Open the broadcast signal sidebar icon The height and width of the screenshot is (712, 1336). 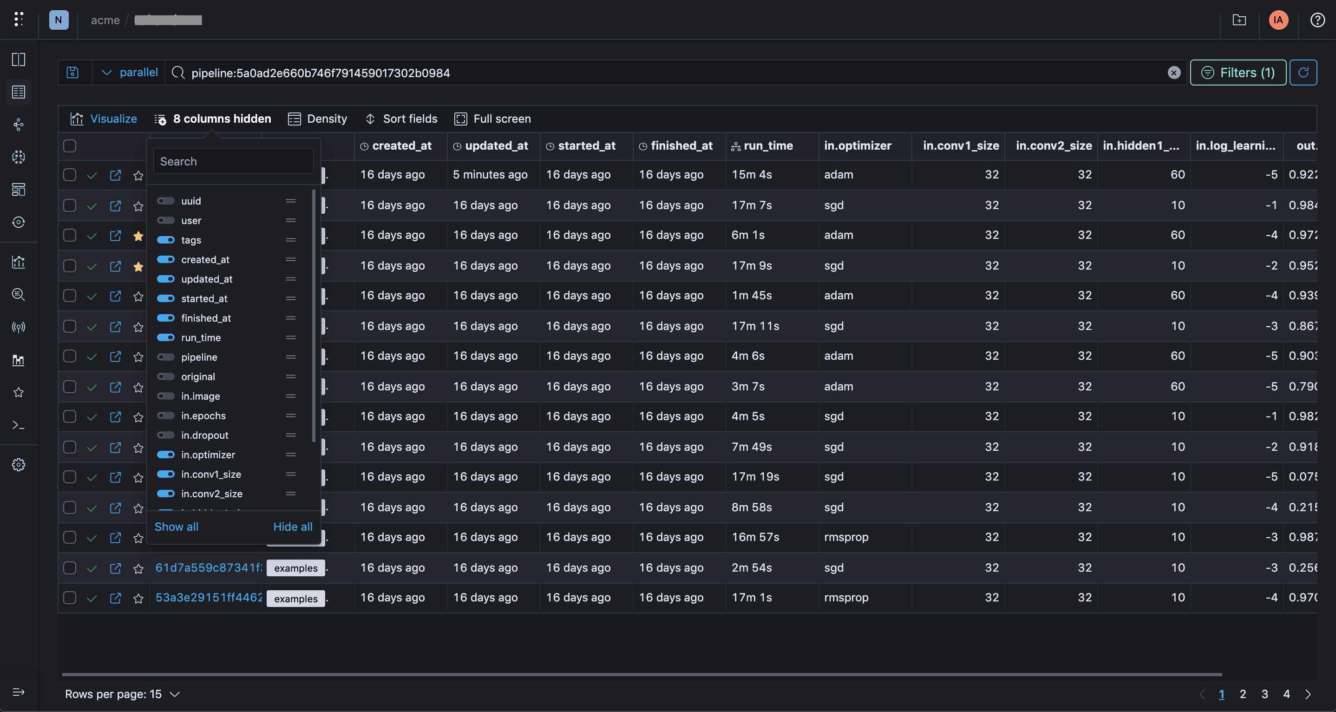point(19,327)
